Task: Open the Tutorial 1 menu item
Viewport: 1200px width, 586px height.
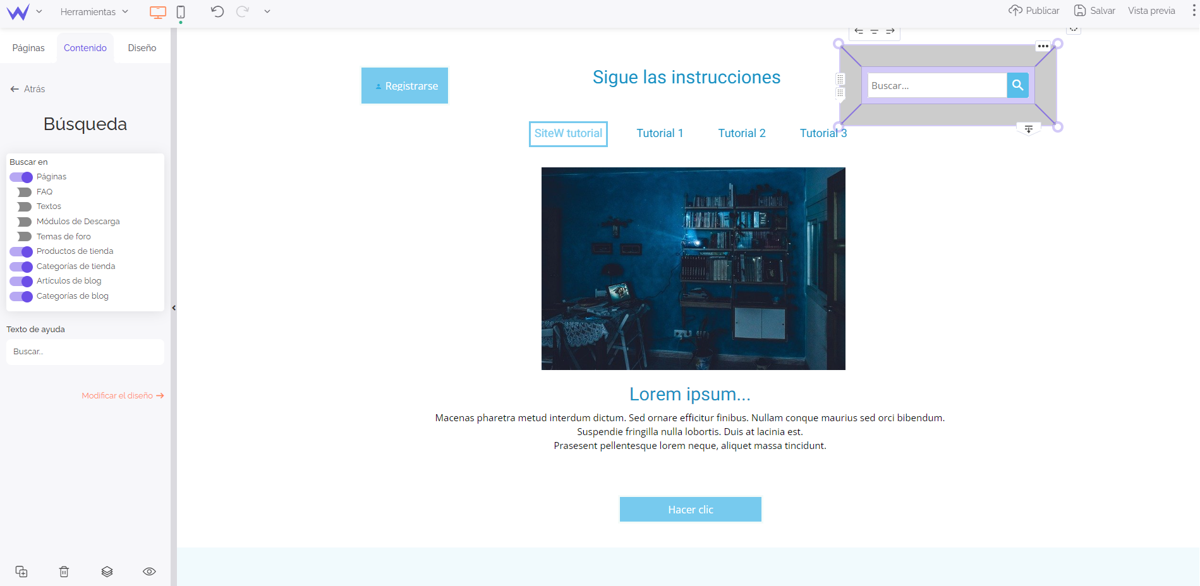Action: point(660,133)
